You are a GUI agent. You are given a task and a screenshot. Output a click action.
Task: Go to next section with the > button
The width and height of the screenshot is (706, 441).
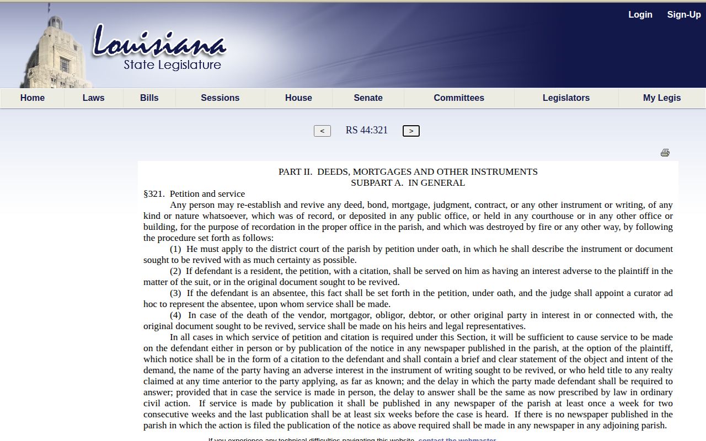(x=411, y=131)
